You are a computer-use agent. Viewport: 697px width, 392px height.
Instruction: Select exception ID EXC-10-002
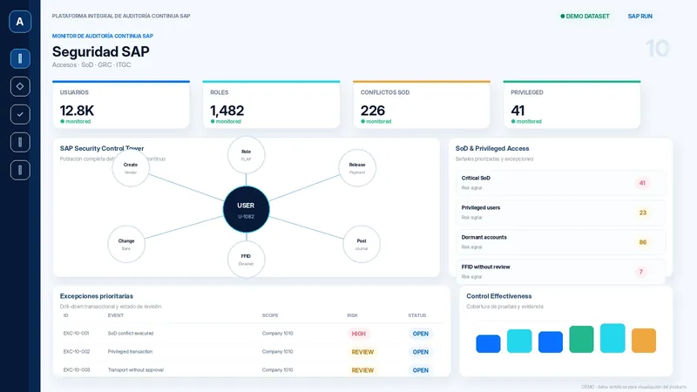point(77,352)
